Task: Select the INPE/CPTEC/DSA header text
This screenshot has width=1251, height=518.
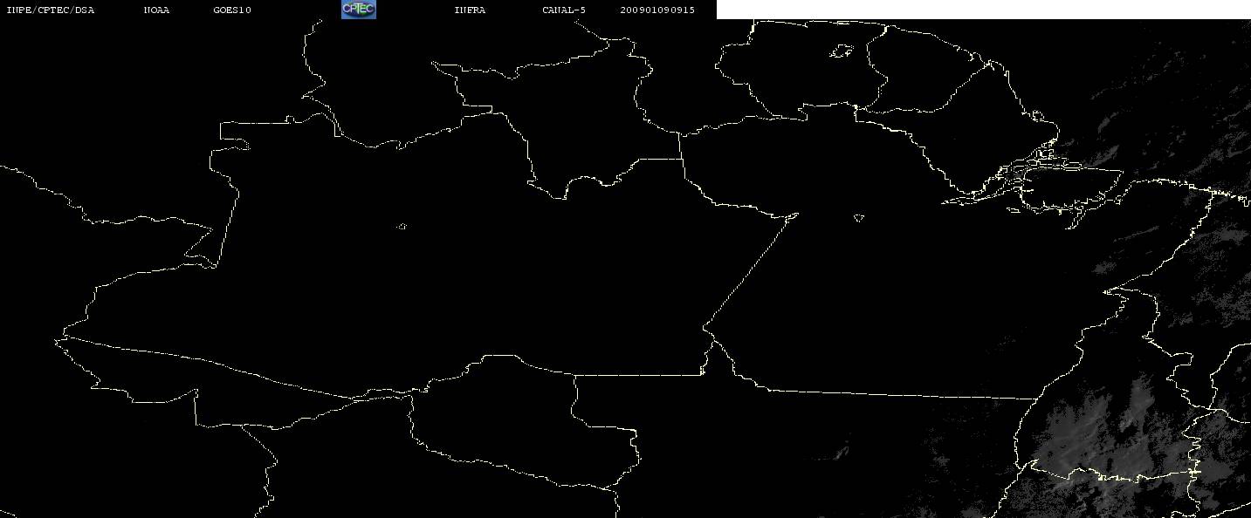Action: 50,10
